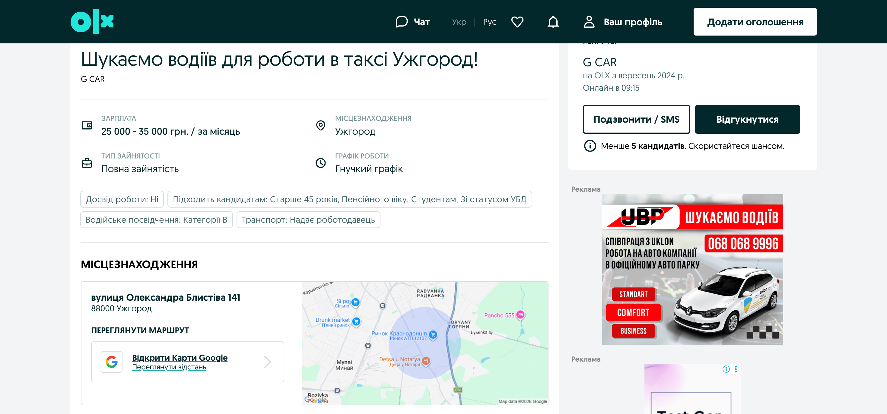The height and width of the screenshot is (414, 887).
Task: Click the Silpo marker on map
Action: tap(356, 302)
